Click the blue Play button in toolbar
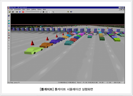Image resolution: width=133 pixels, height=96 pixels. point(20,12)
